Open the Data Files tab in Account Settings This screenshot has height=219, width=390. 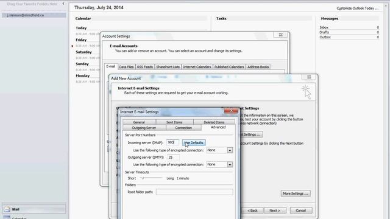click(126, 67)
